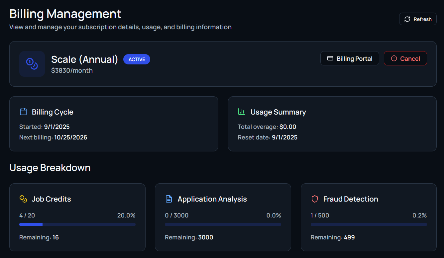Click the Scale plan coins icon

click(x=32, y=64)
